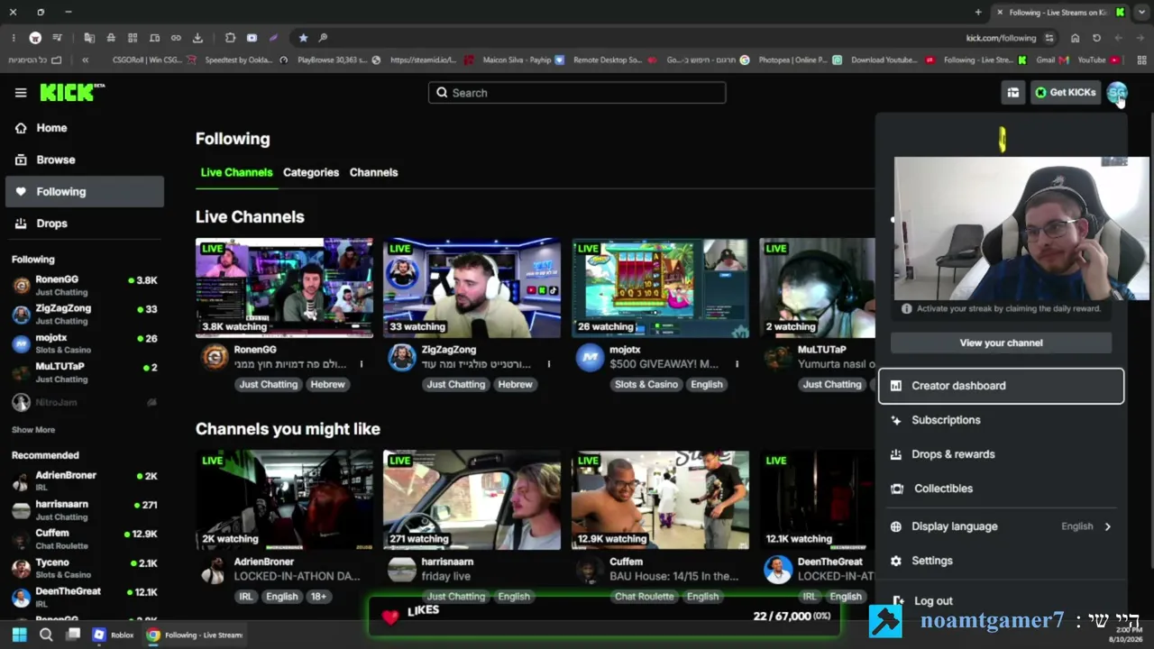Screen dimensions: 1154x649
Task: Click View your channel button
Action: tap(1001, 343)
